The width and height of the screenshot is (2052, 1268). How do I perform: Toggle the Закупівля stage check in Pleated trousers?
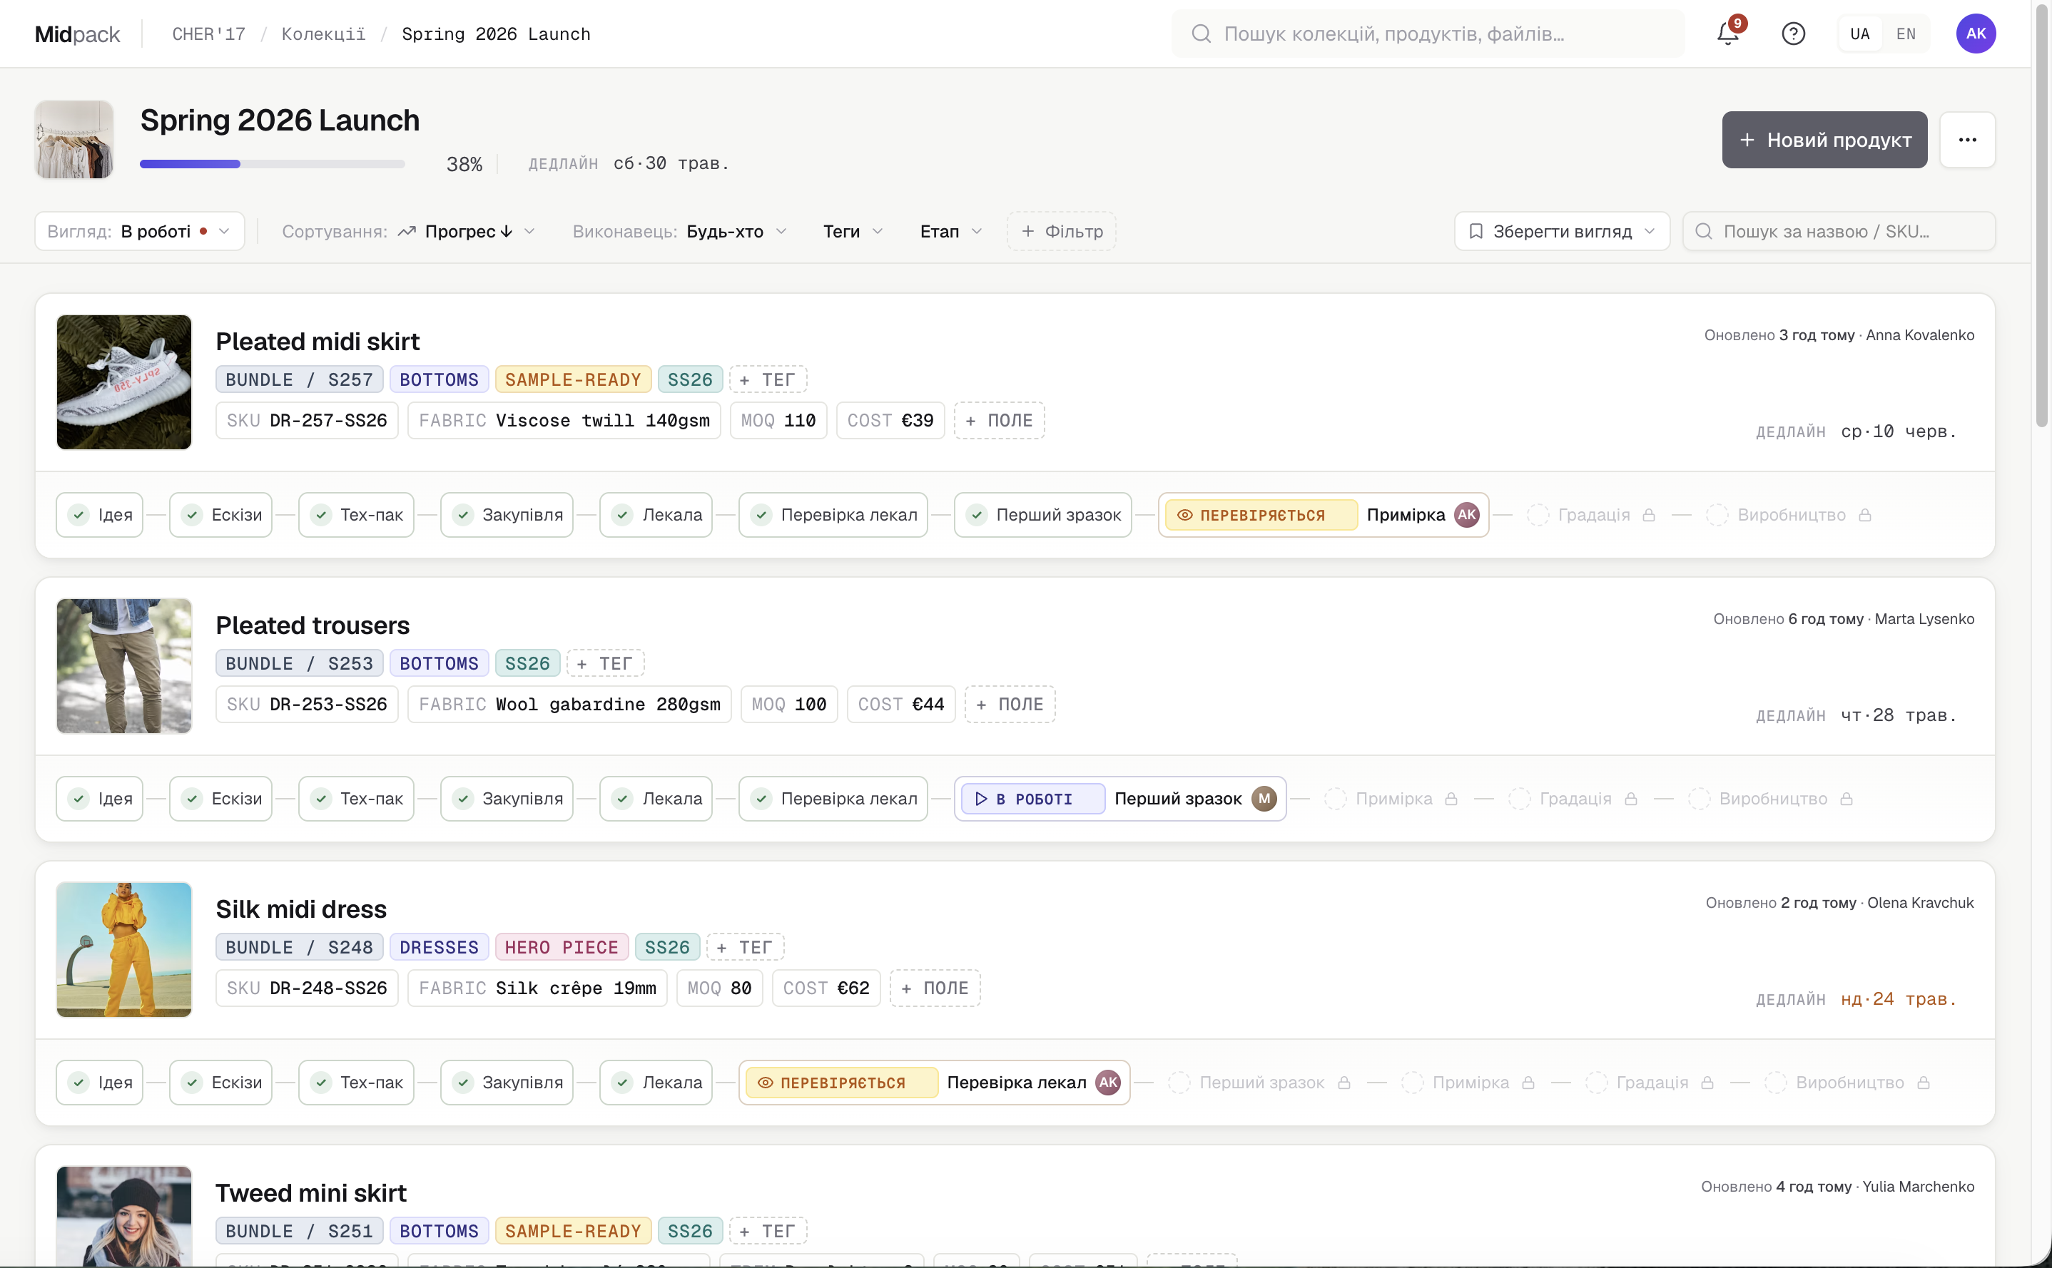463,798
